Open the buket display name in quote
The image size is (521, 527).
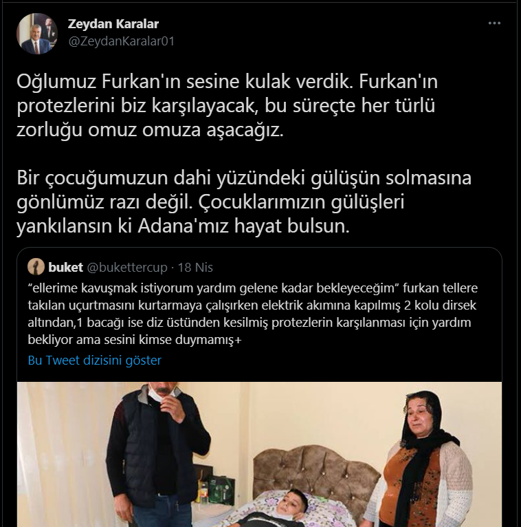pos(66,268)
